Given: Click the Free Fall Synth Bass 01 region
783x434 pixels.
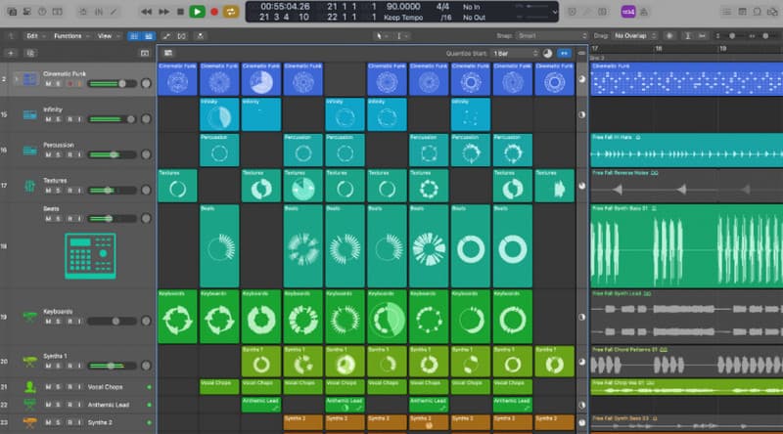Looking at the screenshot, I should click(687, 246).
